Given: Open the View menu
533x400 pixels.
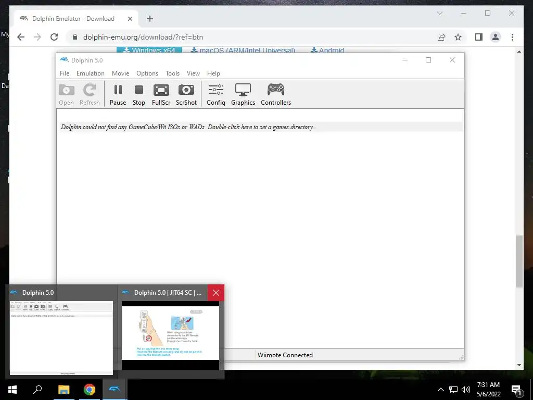Looking at the screenshot, I should 193,73.
